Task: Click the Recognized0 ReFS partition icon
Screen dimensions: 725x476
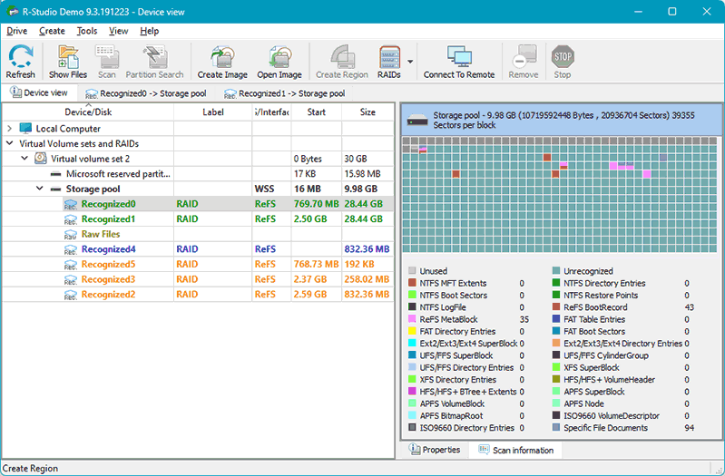Action: click(70, 204)
